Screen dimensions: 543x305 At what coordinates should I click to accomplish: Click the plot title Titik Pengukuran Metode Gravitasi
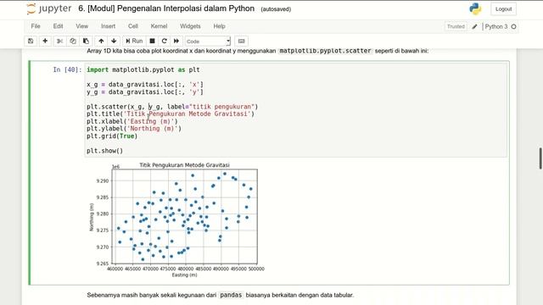point(184,165)
